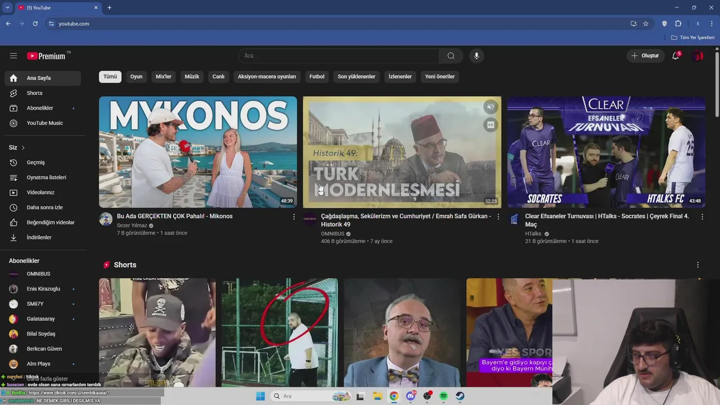Open Shorts section options menu
Screen dimensions: 720x405
[x=698, y=265]
